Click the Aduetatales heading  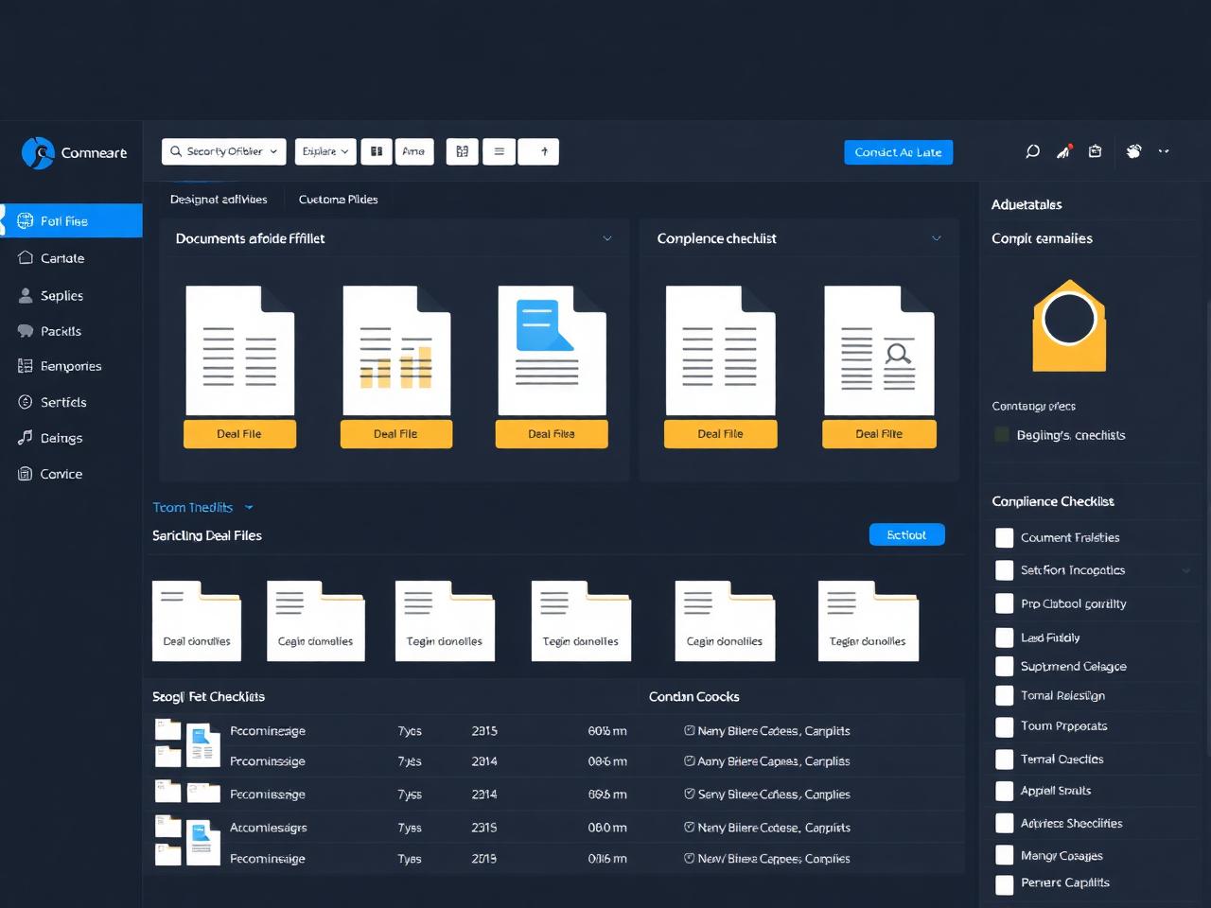click(x=1027, y=204)
